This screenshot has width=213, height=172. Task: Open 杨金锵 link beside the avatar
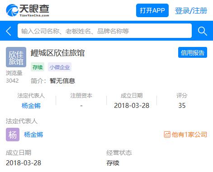coord(33,135)
